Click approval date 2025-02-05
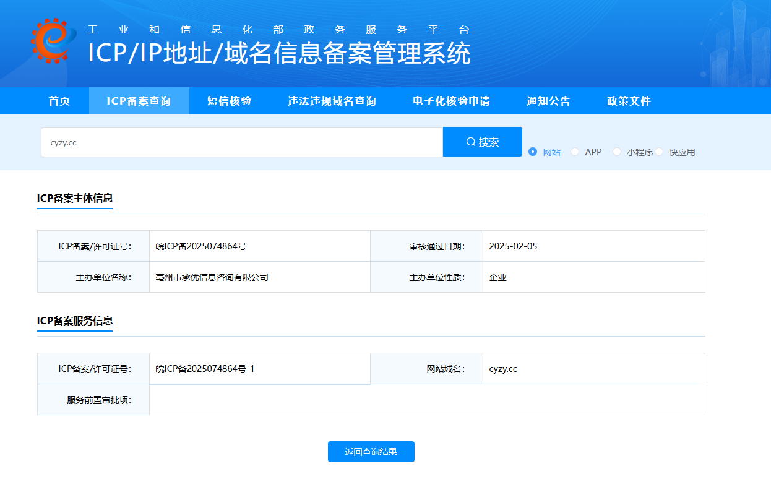The height and width of the screenshot is (492, 771). [513, 246]
